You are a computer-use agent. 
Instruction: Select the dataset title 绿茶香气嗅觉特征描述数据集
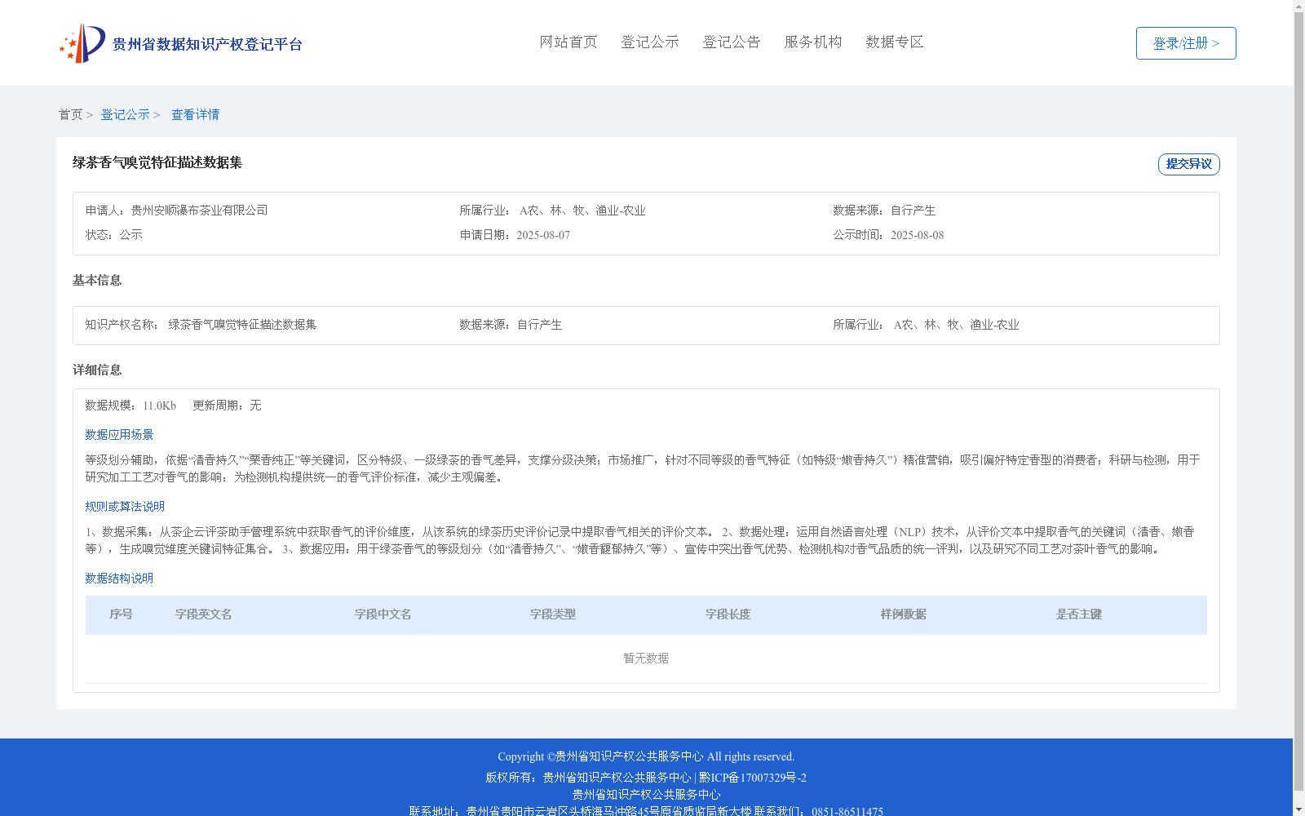coord(160,163)
